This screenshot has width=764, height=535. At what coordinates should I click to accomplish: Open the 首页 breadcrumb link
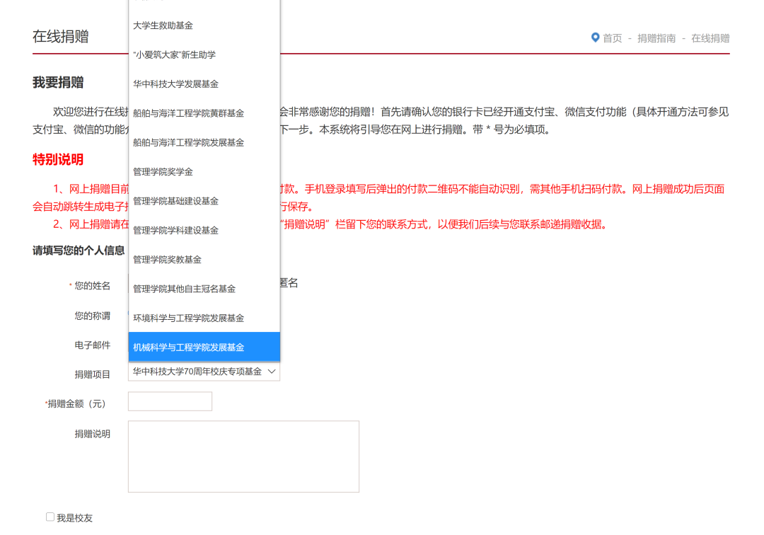(x=612, y=38)
